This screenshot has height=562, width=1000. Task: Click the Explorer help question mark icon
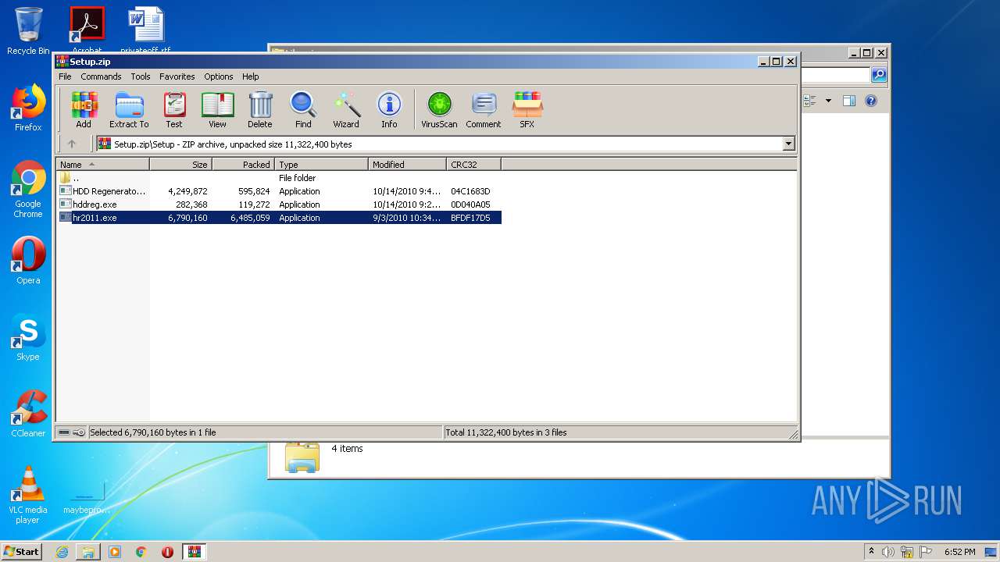[x=871, y=101]
